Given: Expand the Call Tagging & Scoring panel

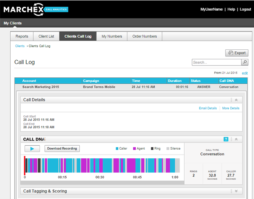Looking at the screenshot, I should (236, 191).
